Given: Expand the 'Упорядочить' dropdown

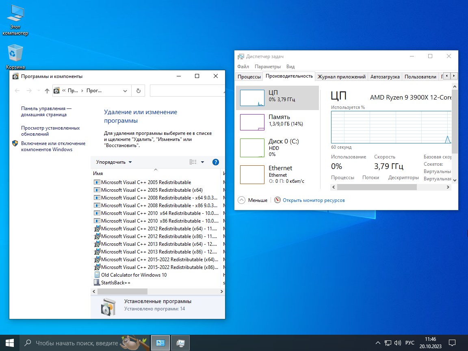Looking at the screenshot, I should (114, 162).
